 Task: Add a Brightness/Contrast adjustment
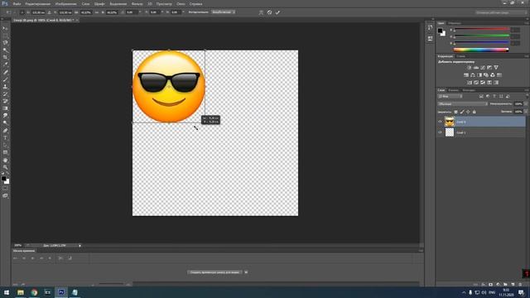(470, 68)
